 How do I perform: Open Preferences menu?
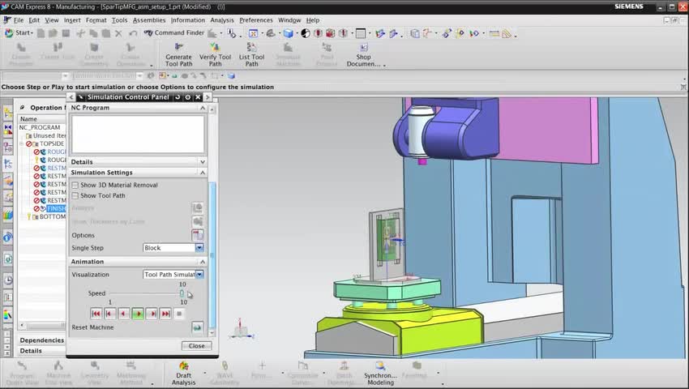click(255, 20)
